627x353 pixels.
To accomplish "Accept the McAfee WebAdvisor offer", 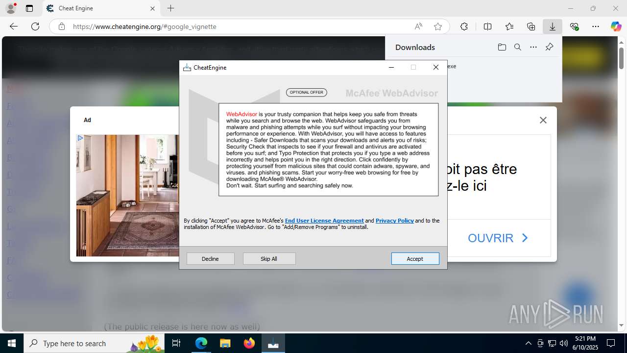I will [x=415, y=258].
